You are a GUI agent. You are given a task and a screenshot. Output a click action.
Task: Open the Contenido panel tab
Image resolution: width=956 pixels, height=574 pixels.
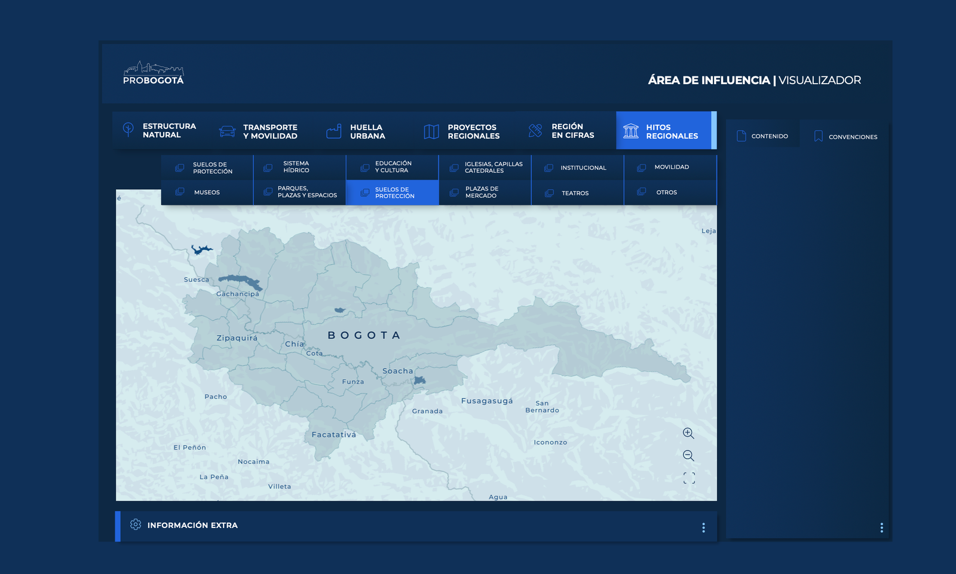click(x=762, y=136)
